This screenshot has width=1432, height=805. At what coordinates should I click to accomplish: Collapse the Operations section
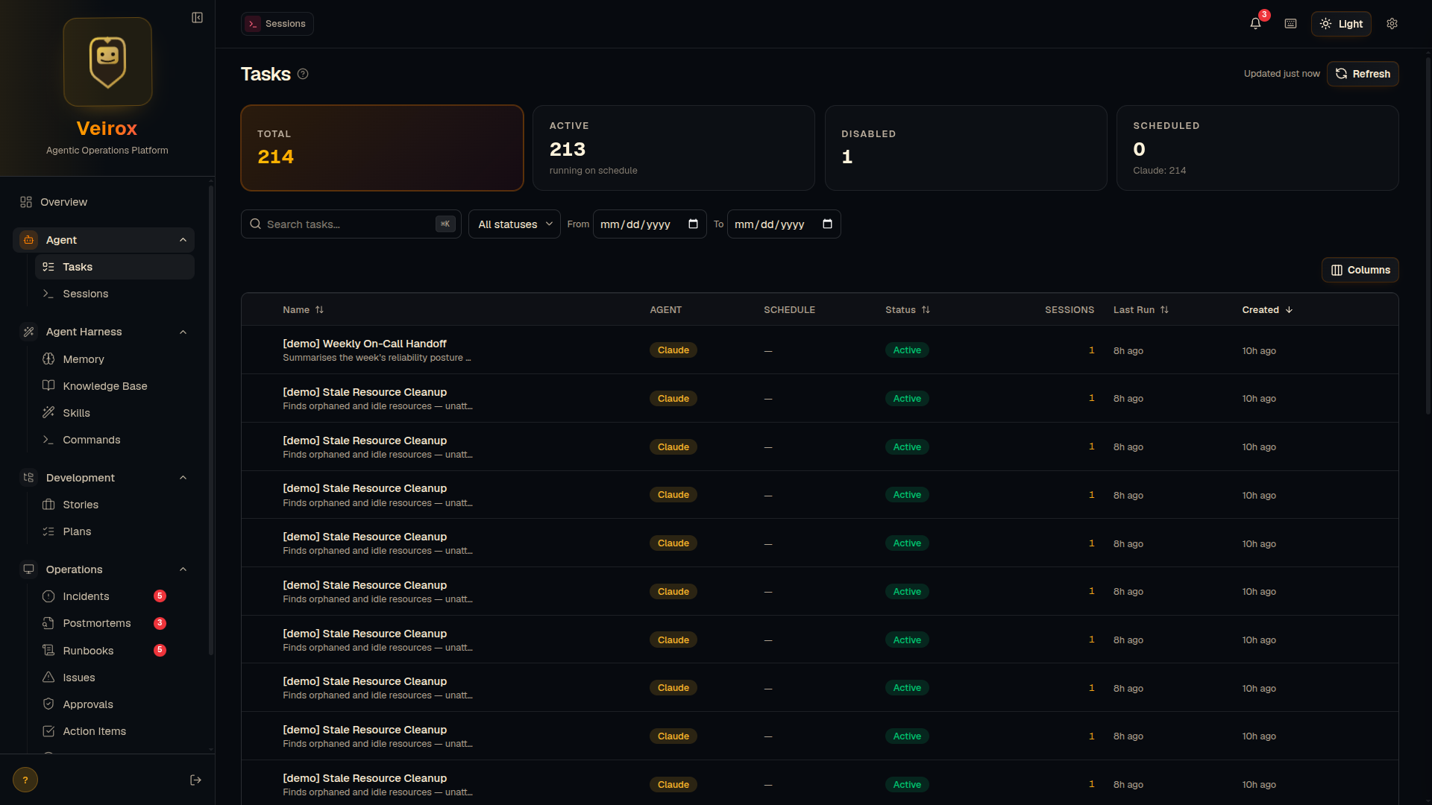(x=183, y=569)
